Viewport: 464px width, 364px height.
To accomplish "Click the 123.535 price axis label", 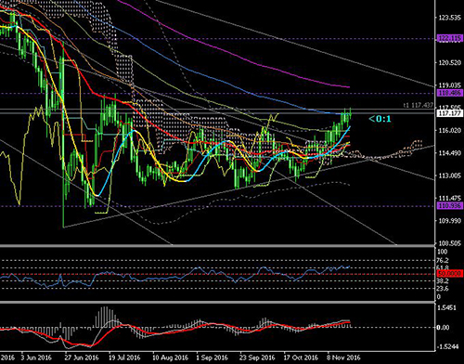I will click(450, 18).
